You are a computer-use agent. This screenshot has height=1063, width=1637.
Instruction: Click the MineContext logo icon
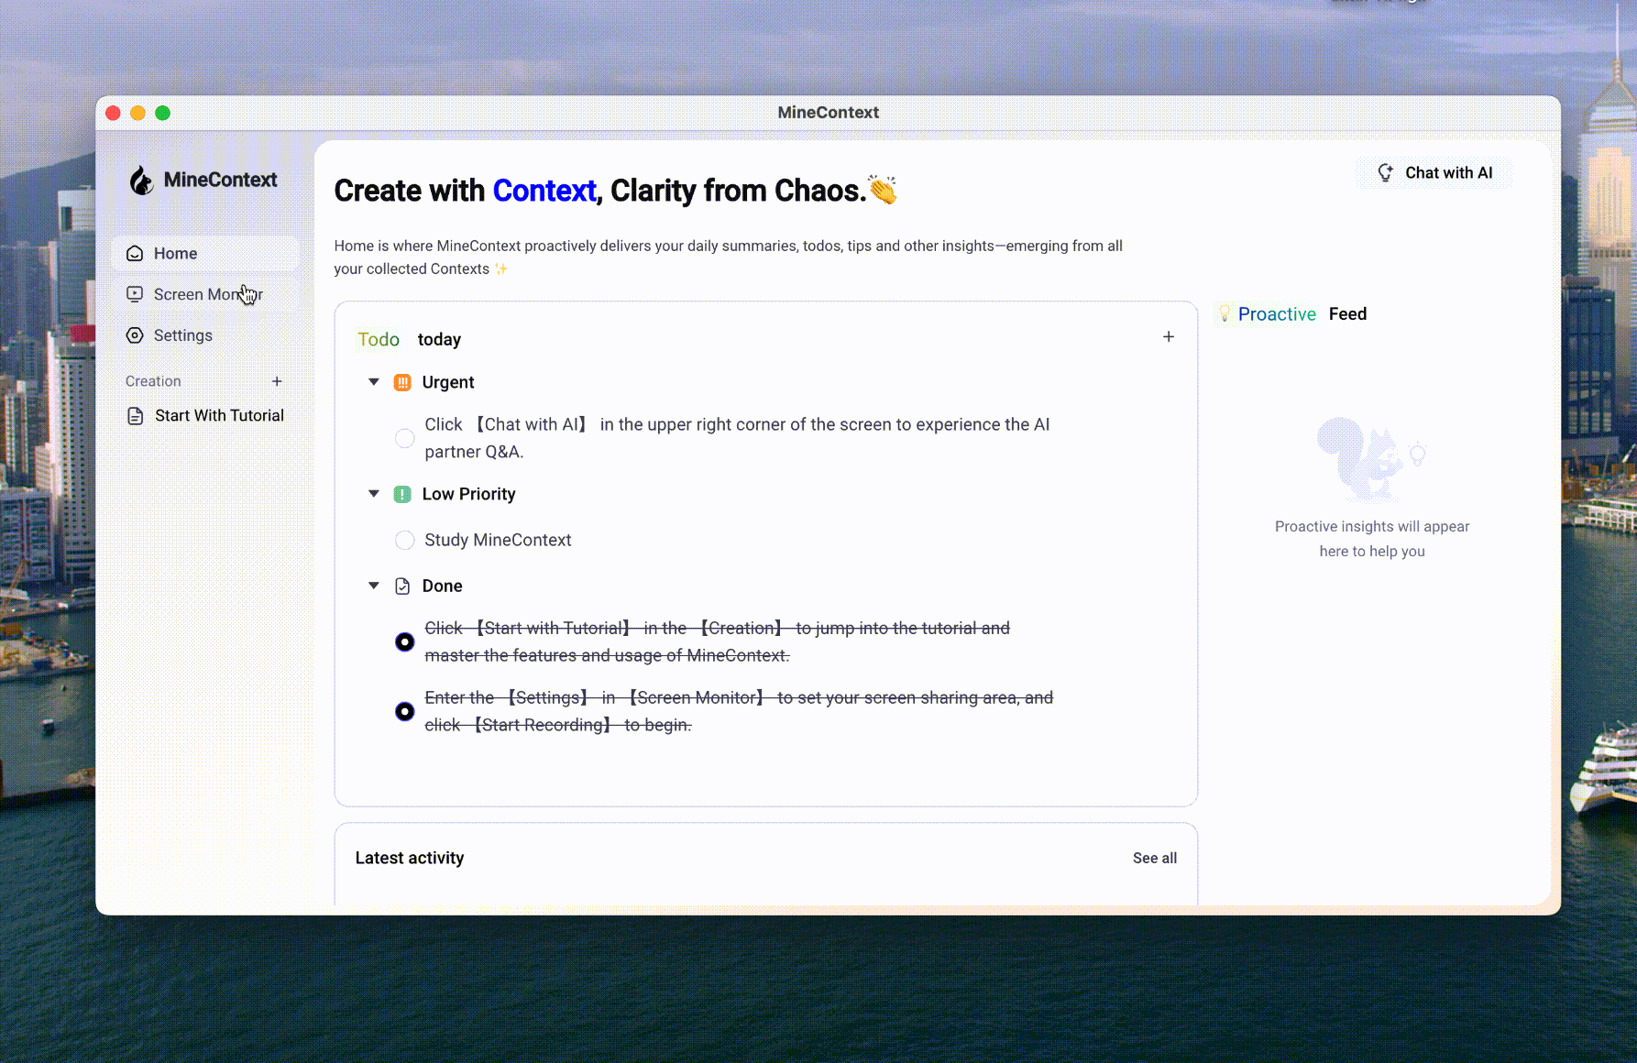141,181
